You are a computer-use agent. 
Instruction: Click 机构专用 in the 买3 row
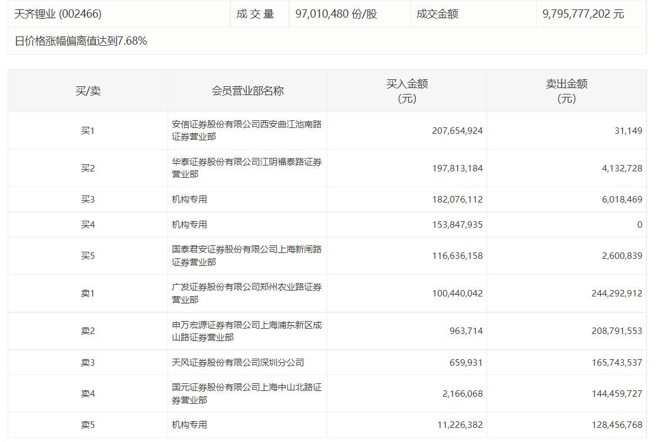pyautogui.click(x=189, y=200)
